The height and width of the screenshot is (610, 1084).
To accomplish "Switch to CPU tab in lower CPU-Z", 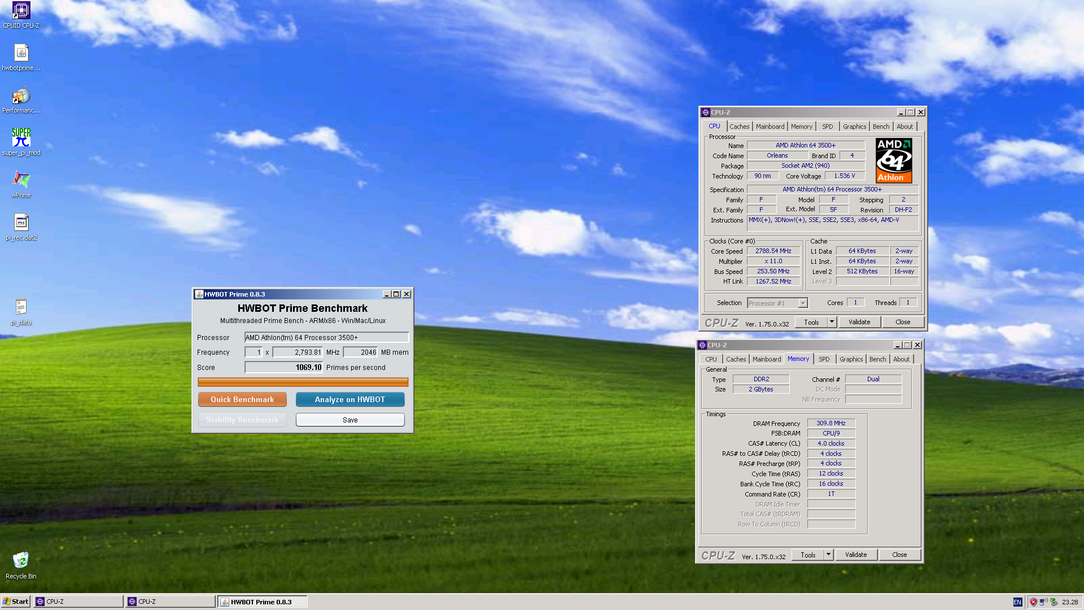I will click(x=711, y=359).
